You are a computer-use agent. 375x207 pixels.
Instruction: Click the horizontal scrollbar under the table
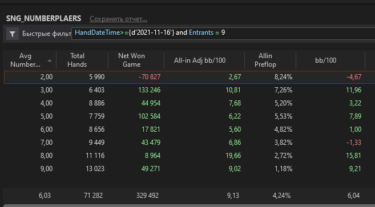pos(189,205)
